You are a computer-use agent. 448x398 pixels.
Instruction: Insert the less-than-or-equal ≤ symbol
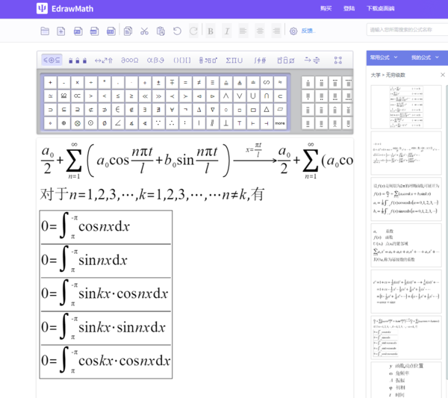coord(118,96)
